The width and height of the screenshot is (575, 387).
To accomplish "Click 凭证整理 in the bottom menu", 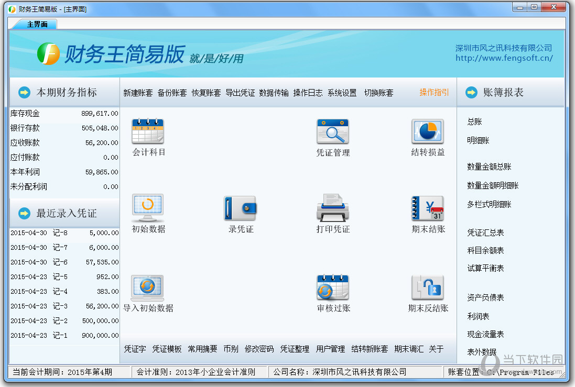I will point(295,349).
